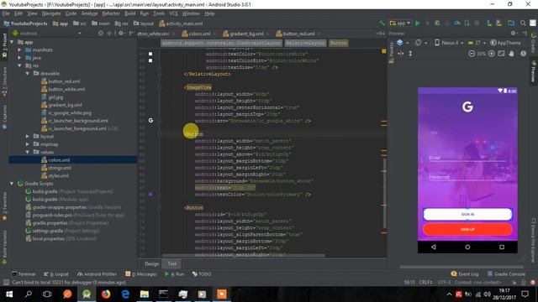Image resolution: width=538 pixels, height=302 pixels.
Task: Click the colorPrimary gutter color swatch
Action: (150, 194)
